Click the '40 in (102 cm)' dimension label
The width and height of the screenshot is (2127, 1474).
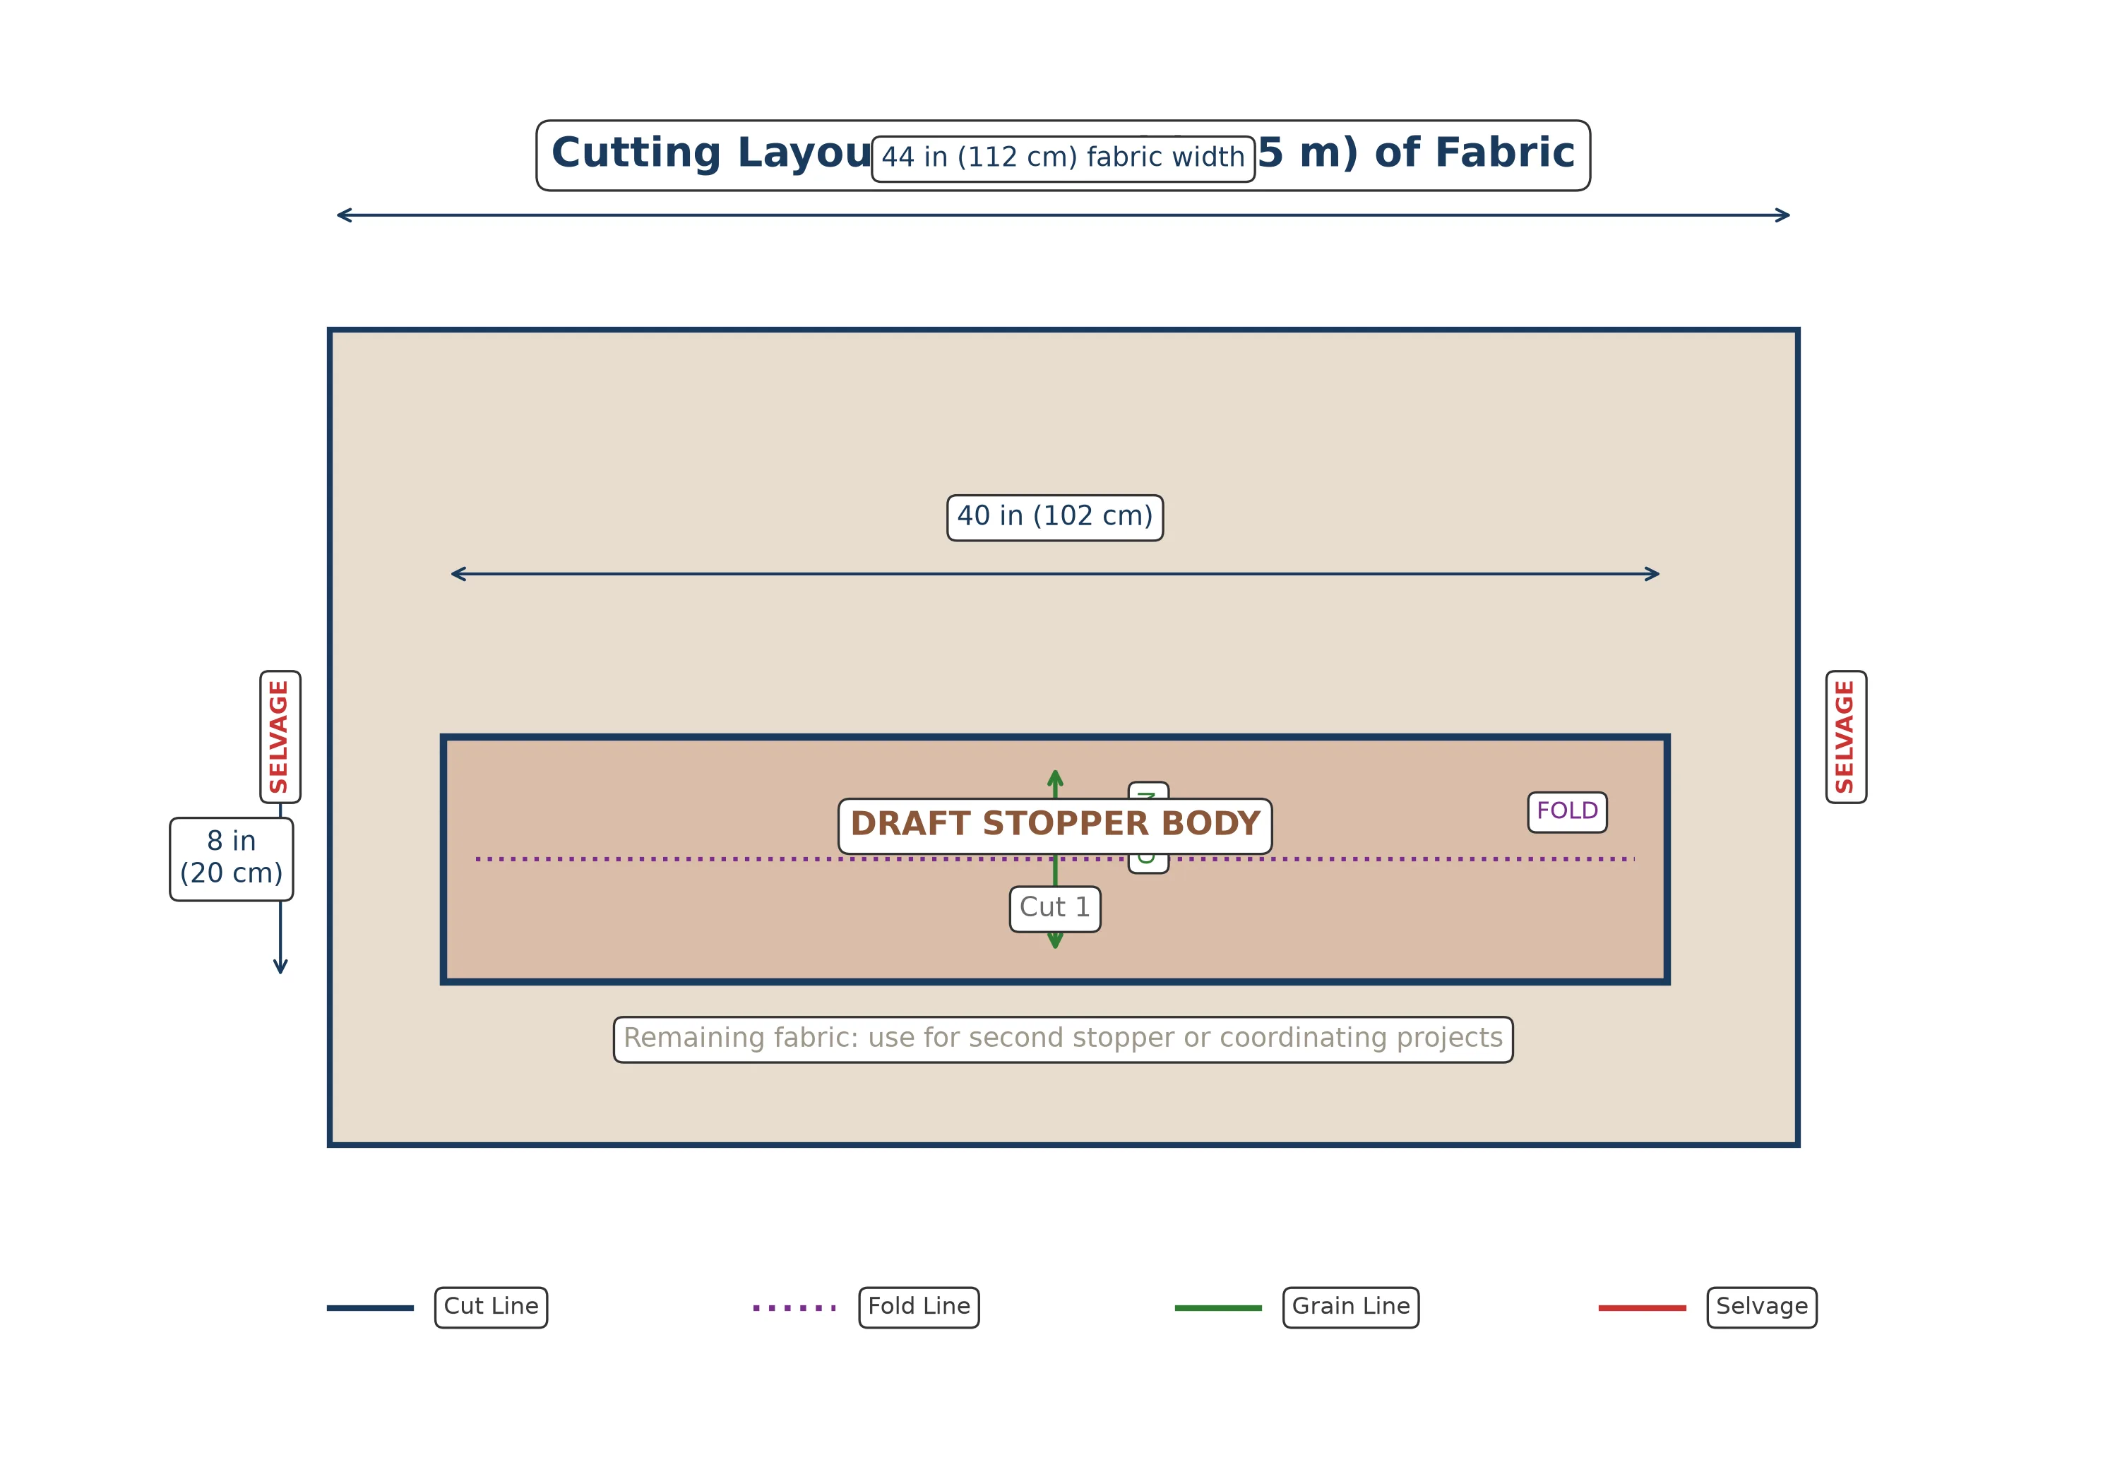1054,517
